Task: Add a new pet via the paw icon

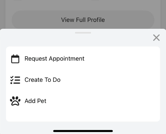Action: [x=15, y=101]
